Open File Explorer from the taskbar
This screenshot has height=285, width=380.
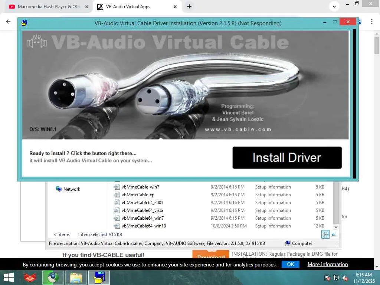(76, 278)
